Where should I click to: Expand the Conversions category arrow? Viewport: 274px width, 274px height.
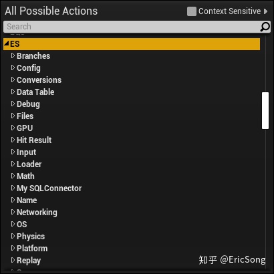click(13, 80)
